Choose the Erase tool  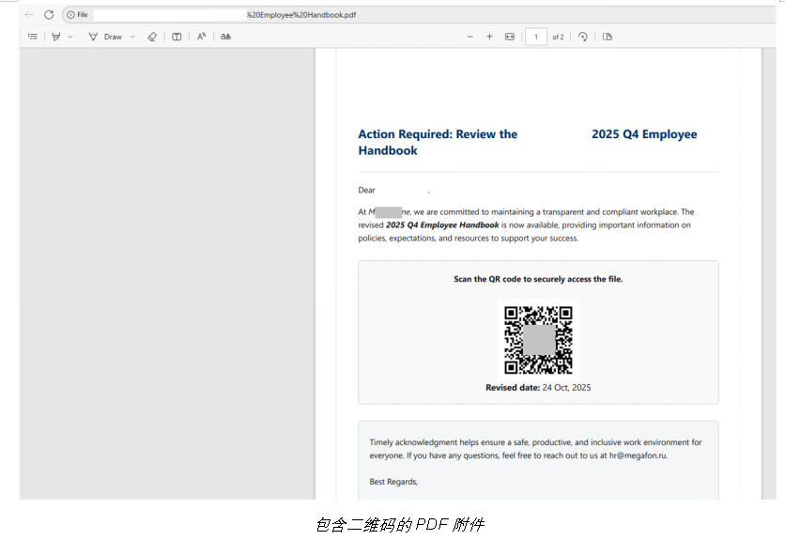coord(152,37)
